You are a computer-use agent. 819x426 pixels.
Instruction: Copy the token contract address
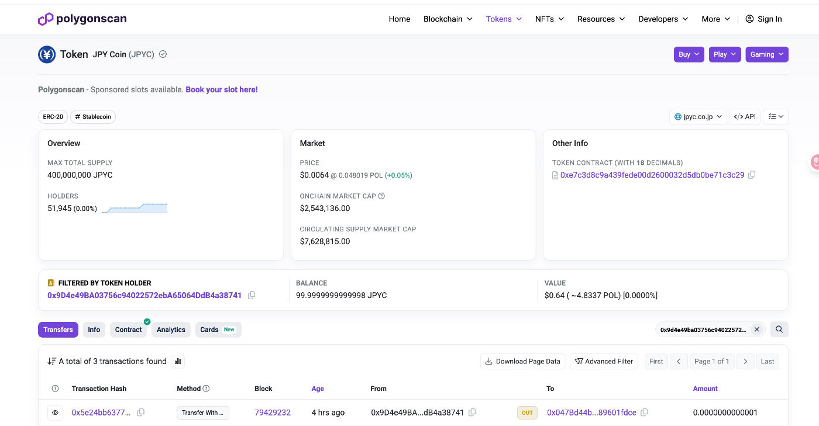point(752,175)
